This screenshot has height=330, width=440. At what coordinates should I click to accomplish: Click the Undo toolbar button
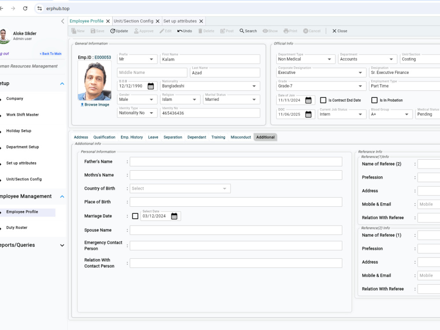click(x=185, y=31)
